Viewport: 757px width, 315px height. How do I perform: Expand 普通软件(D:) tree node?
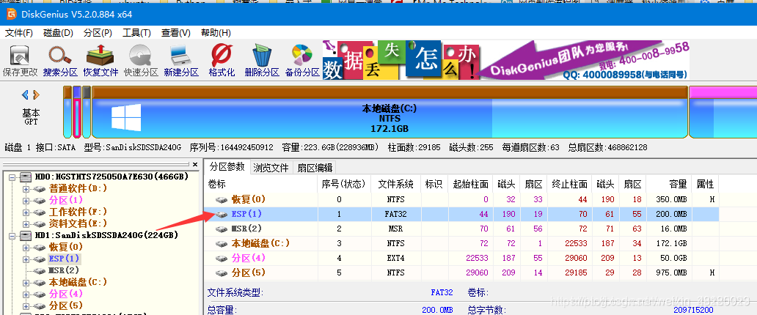click(26, 188)
